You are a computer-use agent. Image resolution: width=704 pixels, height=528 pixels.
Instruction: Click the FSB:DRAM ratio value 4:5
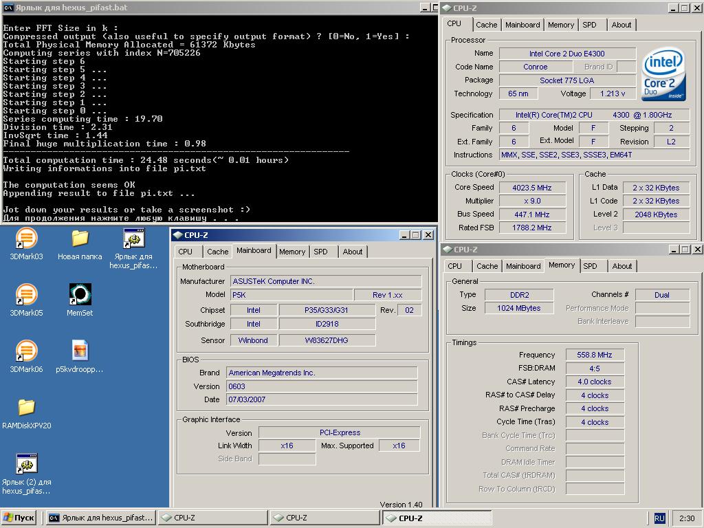595,368
